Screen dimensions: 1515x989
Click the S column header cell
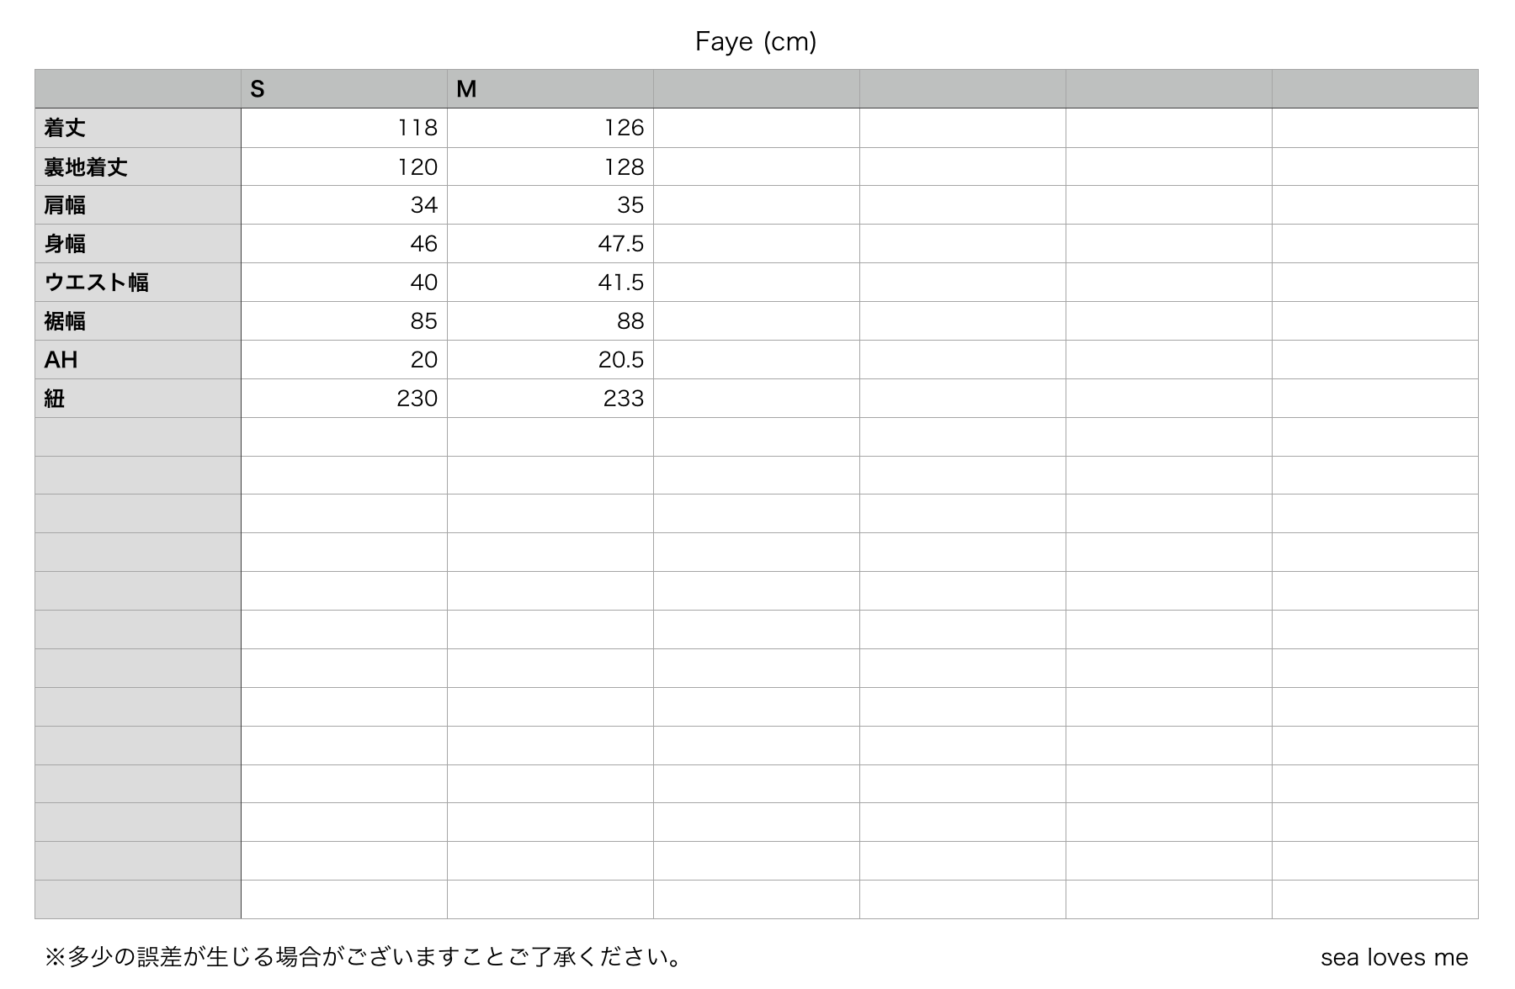(x=344, y=89)
